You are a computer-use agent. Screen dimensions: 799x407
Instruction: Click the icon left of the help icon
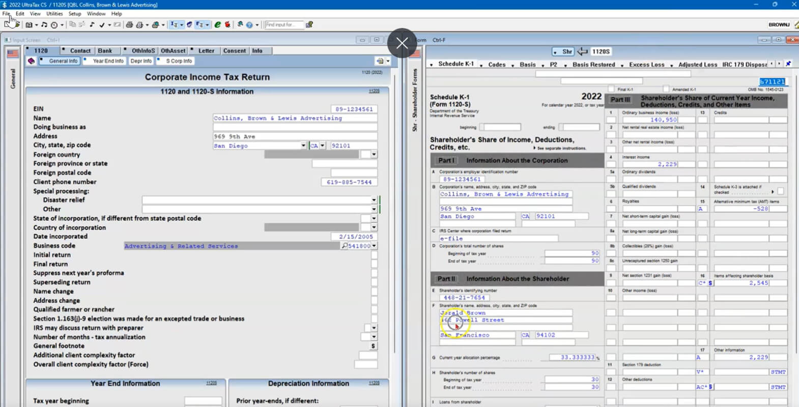240,24
